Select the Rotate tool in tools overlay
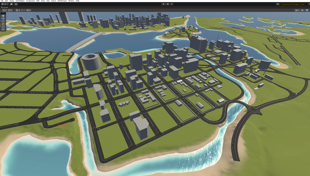 3,21
